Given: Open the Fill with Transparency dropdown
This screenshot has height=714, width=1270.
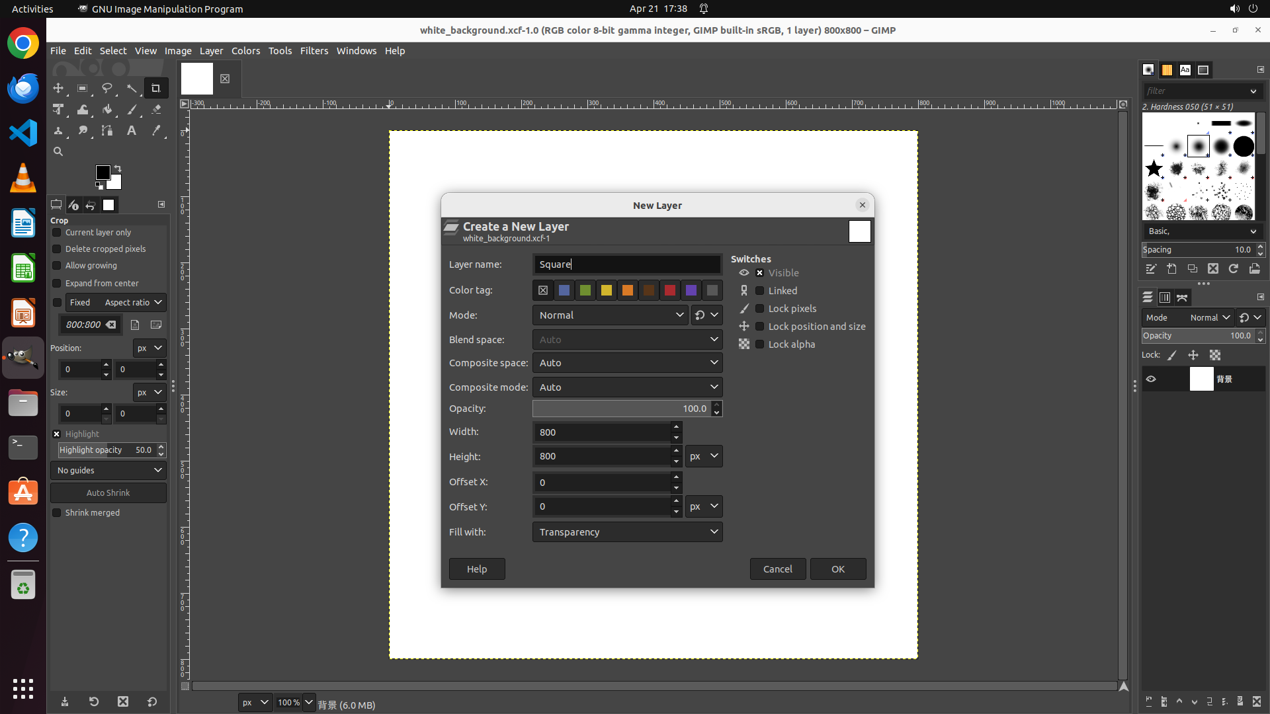Looking at the screenshot, I should pos(627,532).
